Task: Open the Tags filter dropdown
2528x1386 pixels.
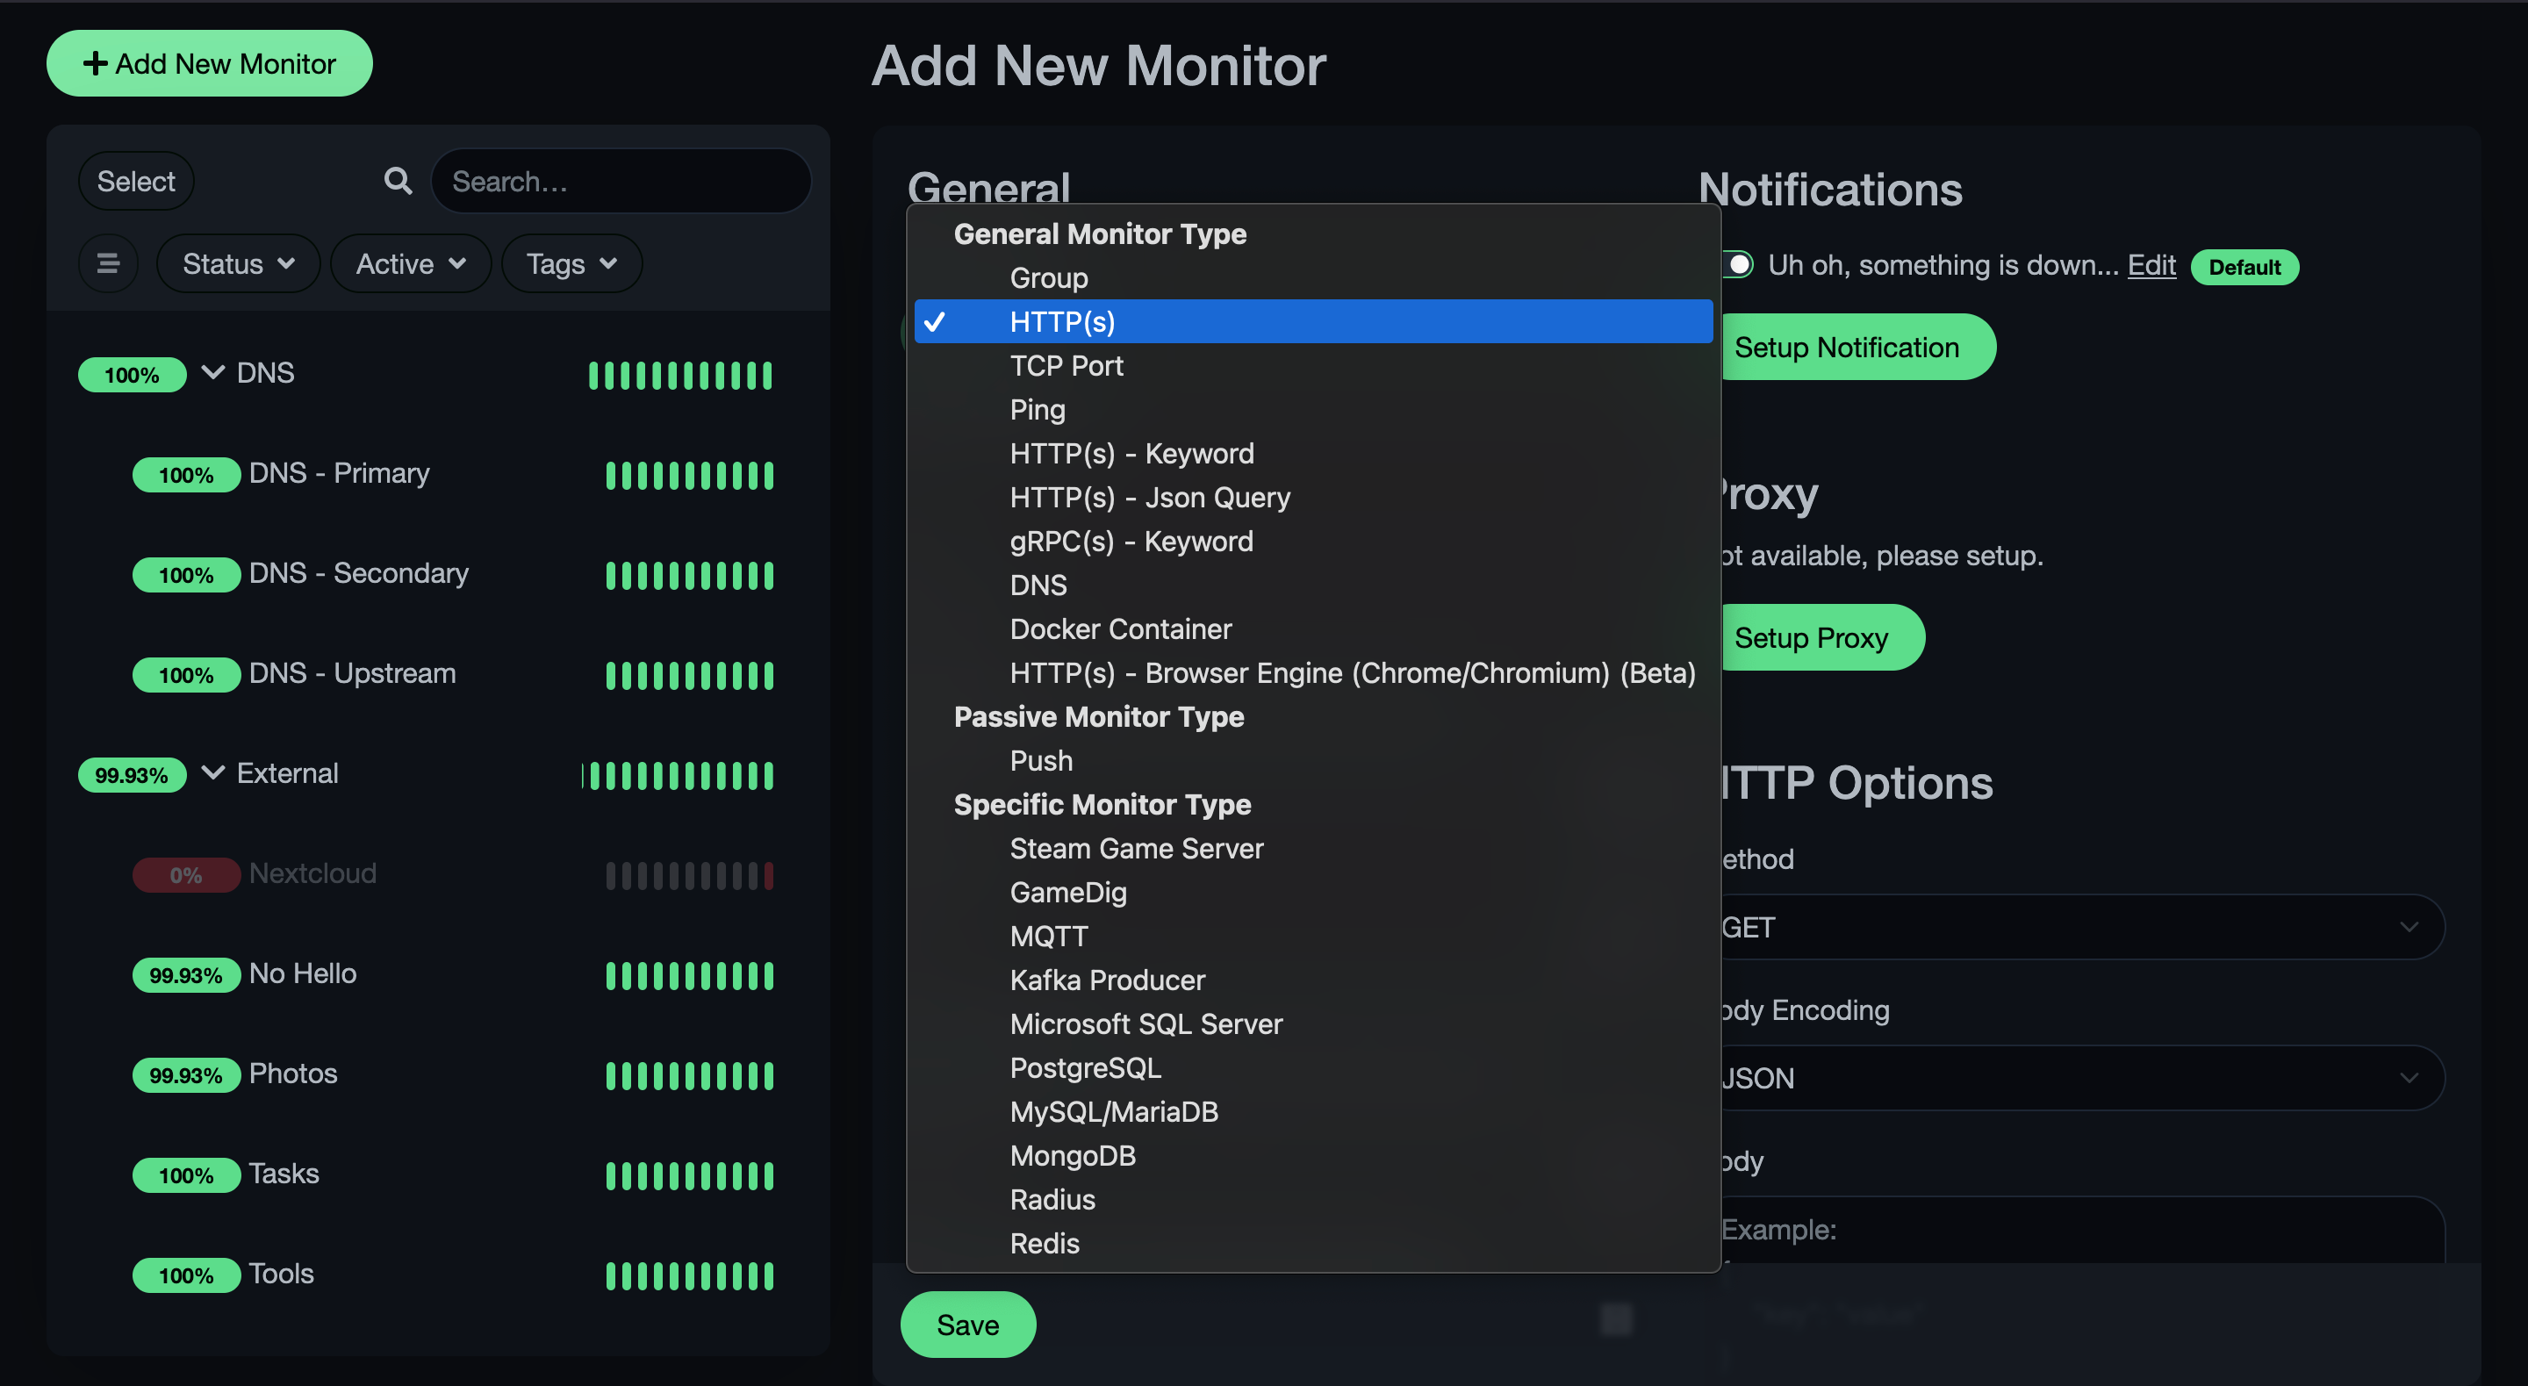Action: [x=571, y=263]
